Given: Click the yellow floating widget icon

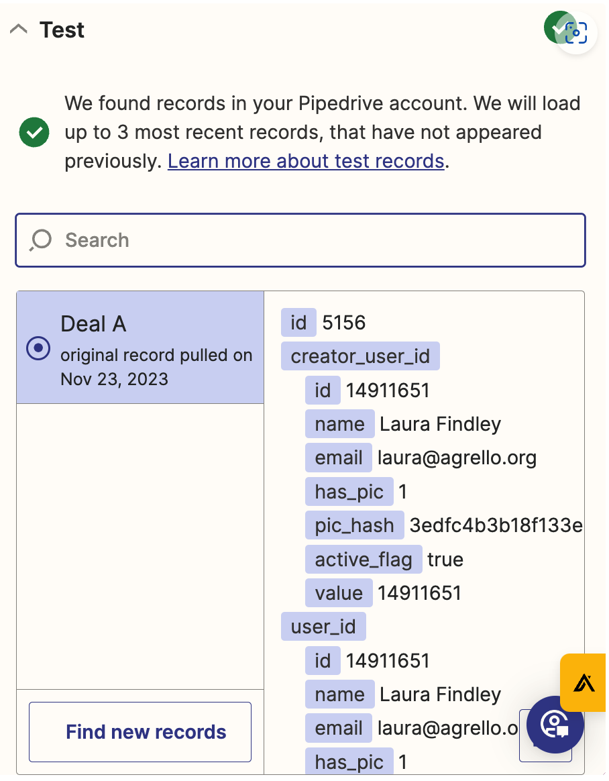Looking at the screenshot, I should click(584, 682).
